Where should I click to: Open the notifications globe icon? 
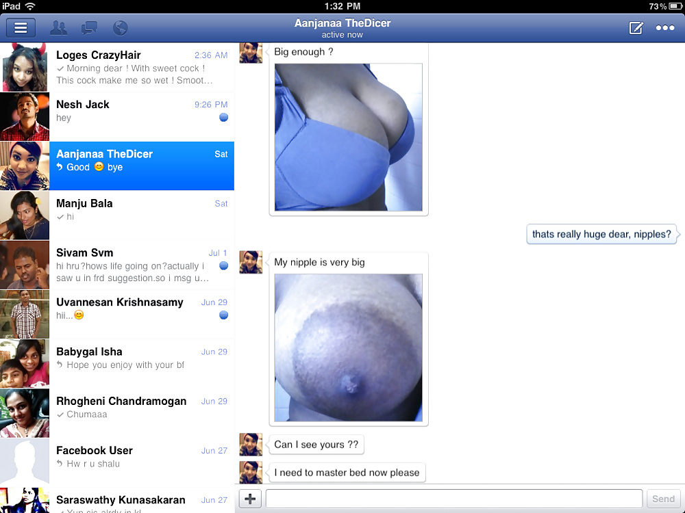pyautogui.click(x=120, y=28)
